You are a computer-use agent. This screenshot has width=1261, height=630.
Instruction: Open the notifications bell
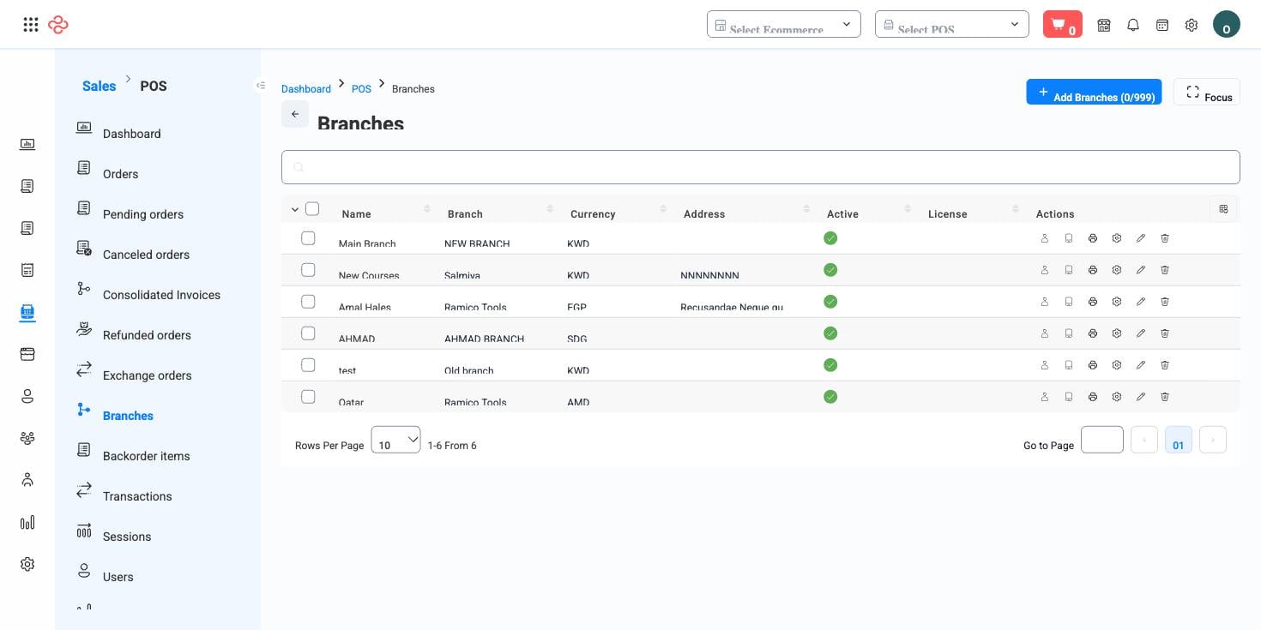coord(1133,25)
